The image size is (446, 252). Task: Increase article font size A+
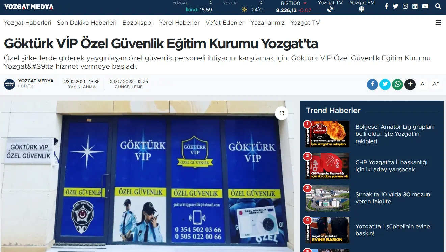[x=436, y=84]
